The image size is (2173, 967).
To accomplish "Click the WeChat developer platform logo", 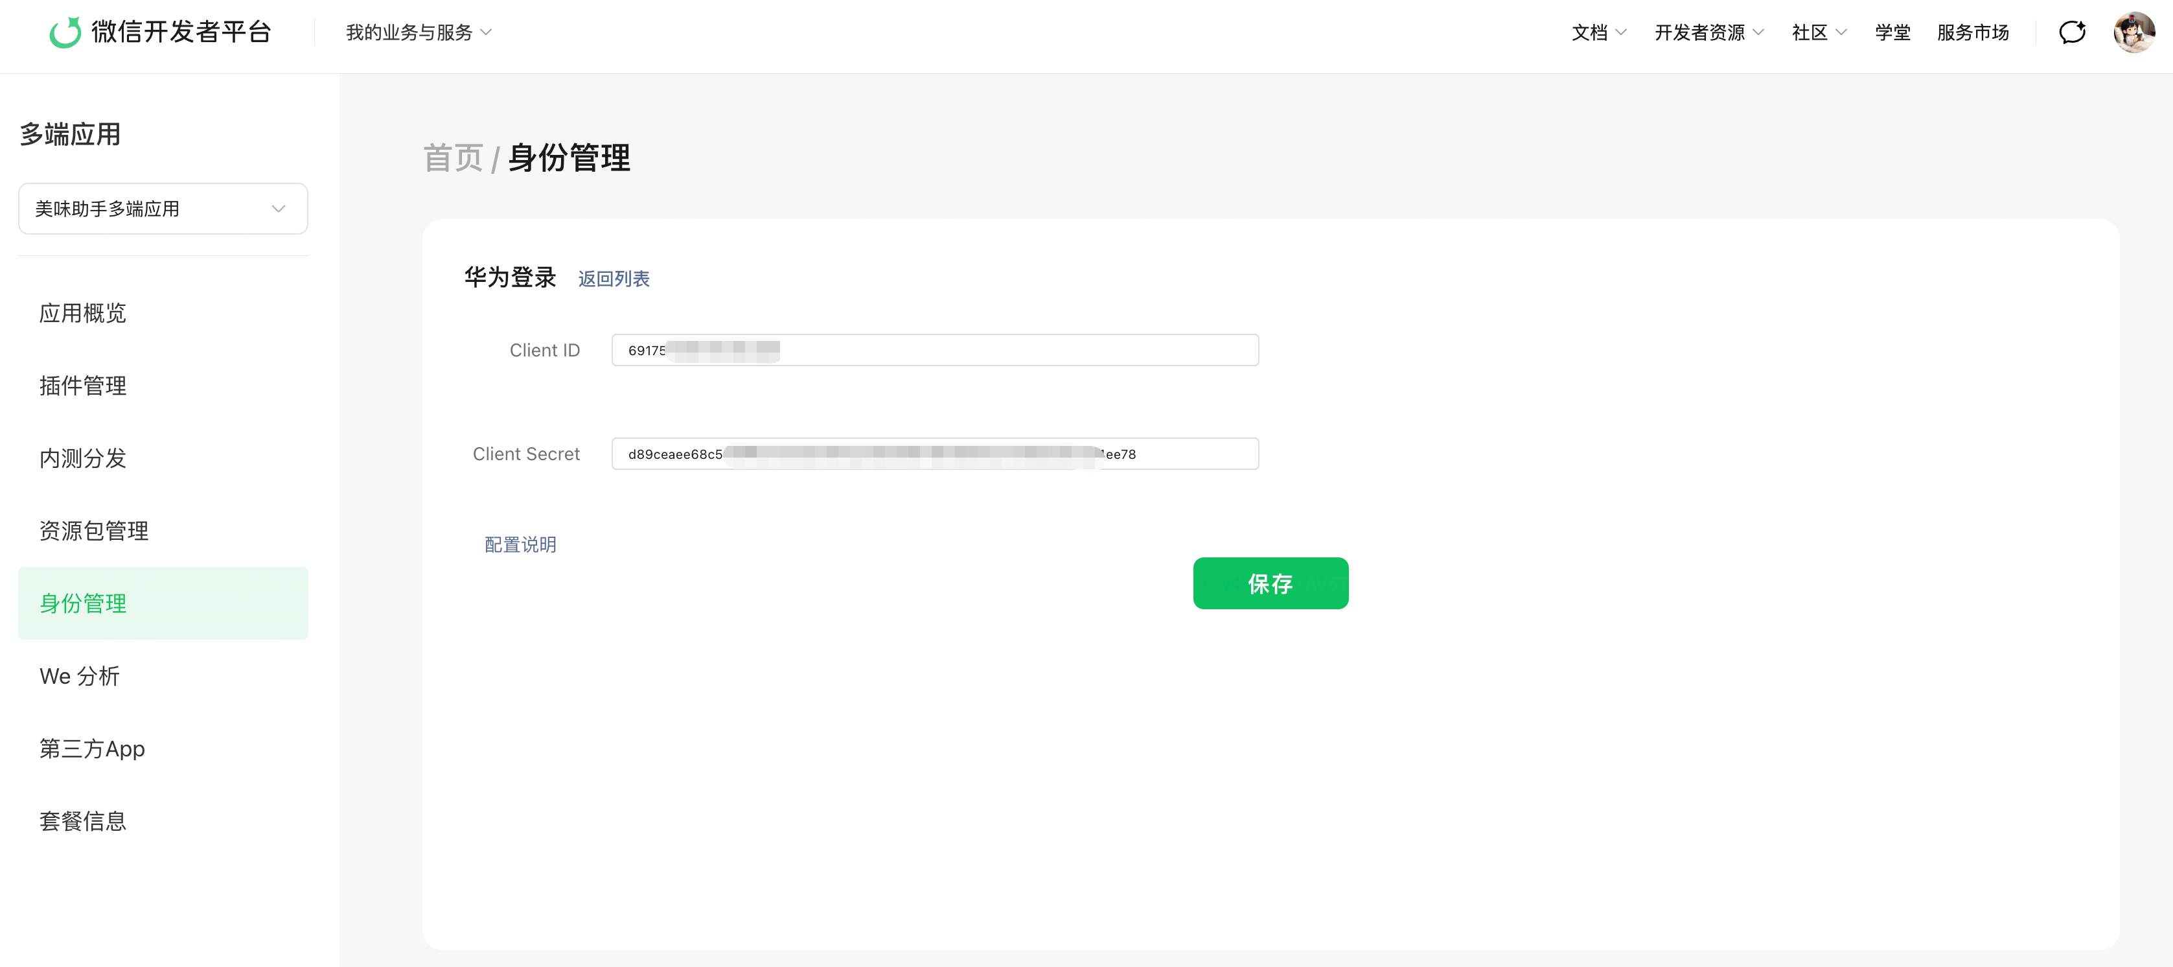I will tap(160, 32).
